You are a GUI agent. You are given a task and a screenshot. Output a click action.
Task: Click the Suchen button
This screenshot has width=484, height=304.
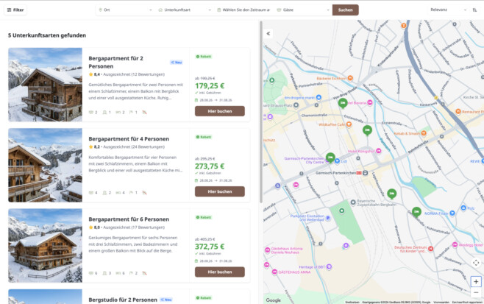345,10
